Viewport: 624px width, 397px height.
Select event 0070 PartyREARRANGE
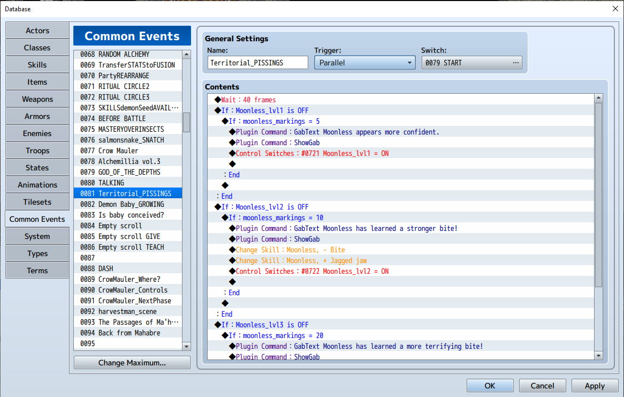pos(128,76)
